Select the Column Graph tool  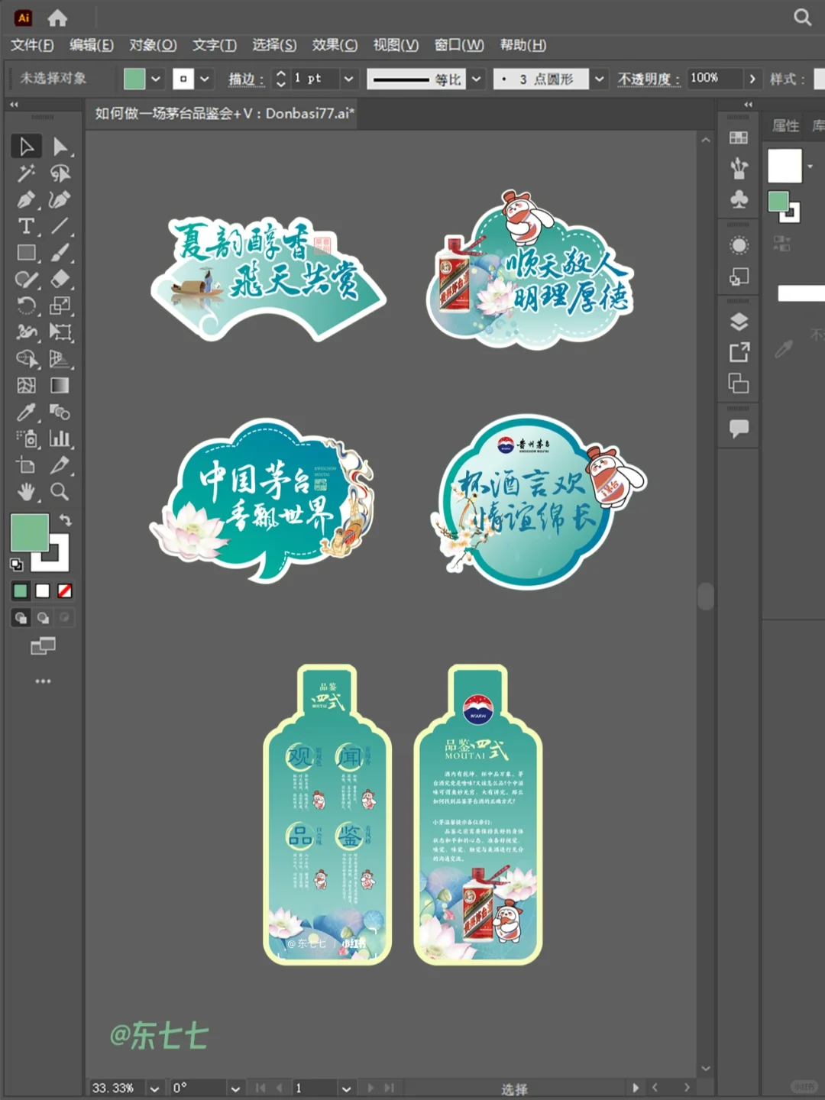60,438
